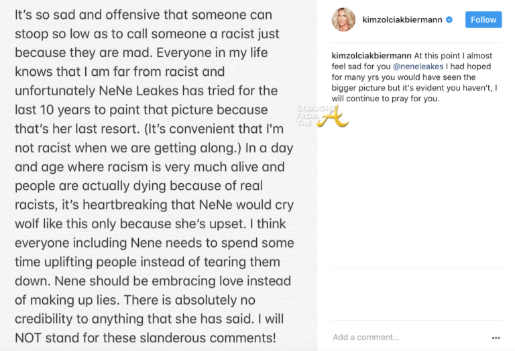The height and width of the screenshot is (351, 515).
Task: Click the blue verified badge
Action: pyautogui.click(x=449, y=20)
